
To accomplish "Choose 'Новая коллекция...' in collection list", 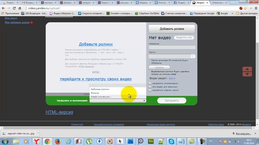I will click(101, 97).
